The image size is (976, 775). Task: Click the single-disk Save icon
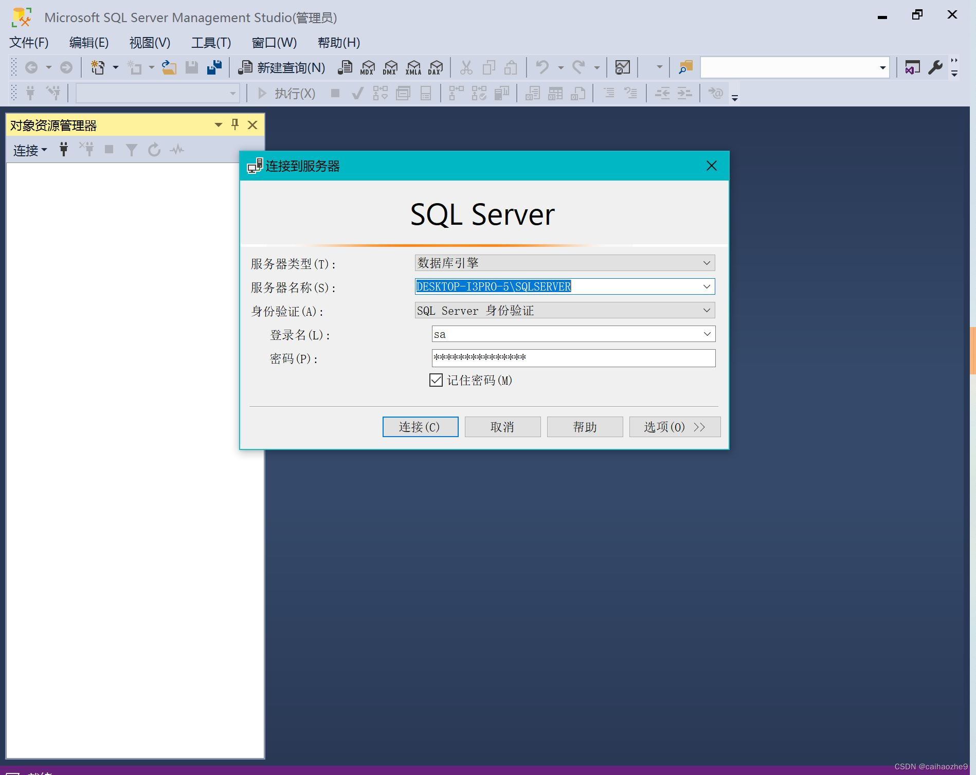[x=192, y=67]
